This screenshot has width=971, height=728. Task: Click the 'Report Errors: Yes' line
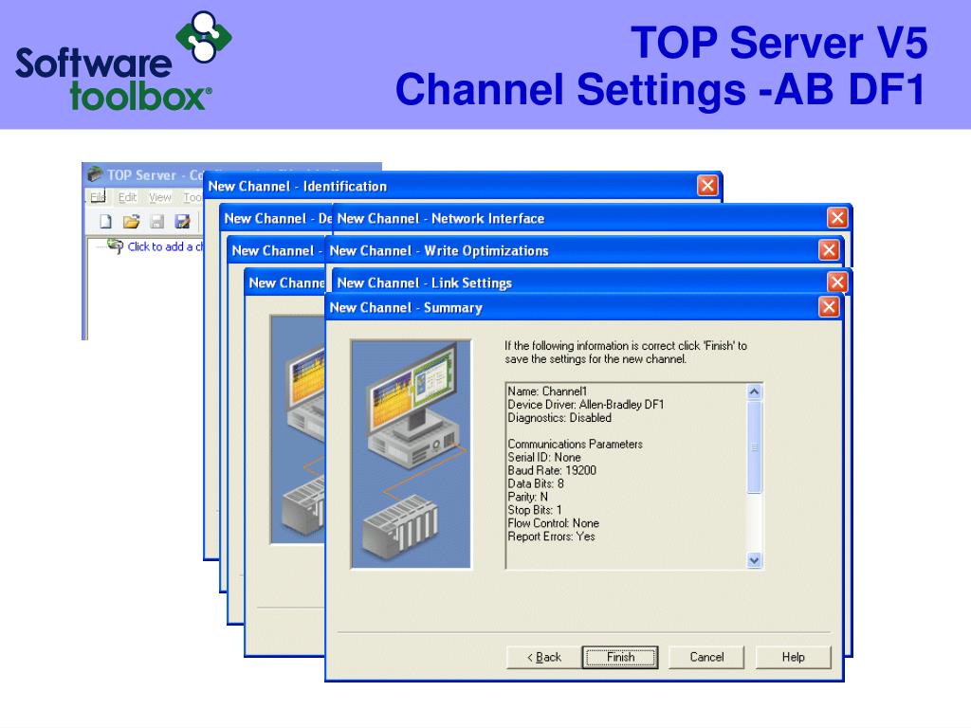[551, 537]
